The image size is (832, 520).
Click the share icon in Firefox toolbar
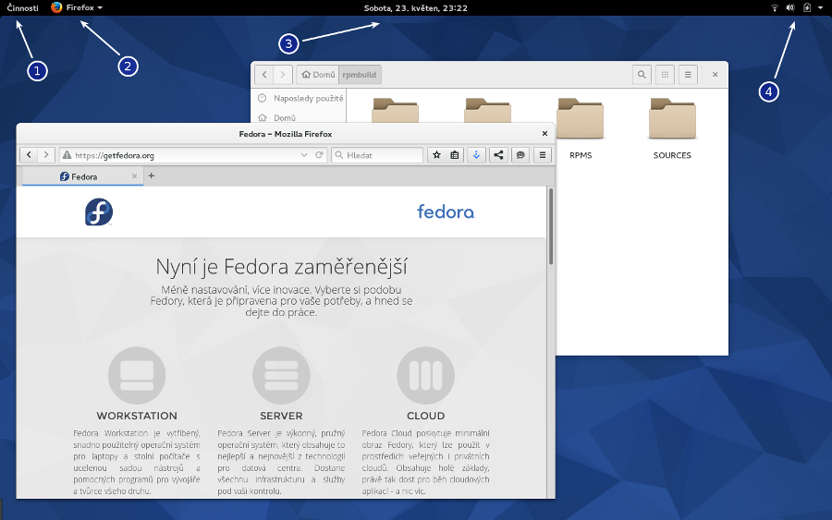click(x=499, y=155)
